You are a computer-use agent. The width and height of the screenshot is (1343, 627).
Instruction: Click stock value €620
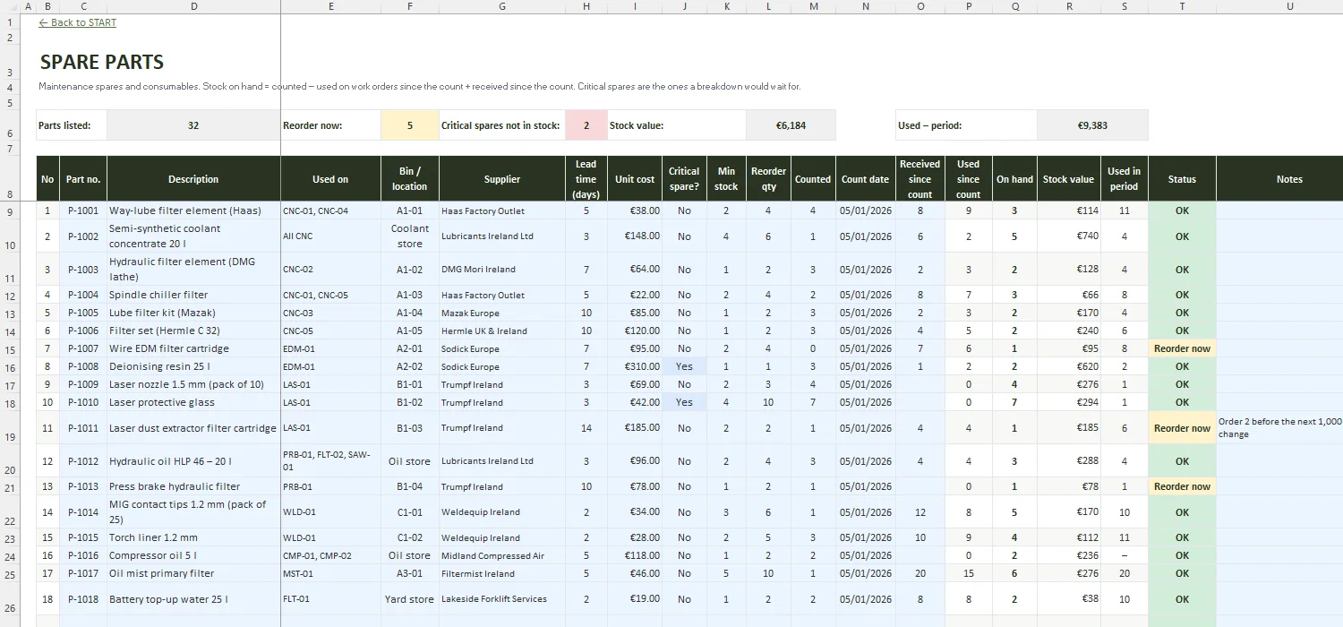click(x=1068, y=366)
